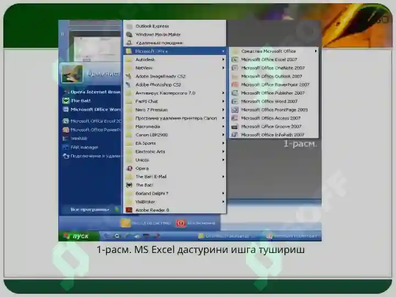Click the Excel 2007 icon in Office submenu
396x297 pixels.
[235, 59]
